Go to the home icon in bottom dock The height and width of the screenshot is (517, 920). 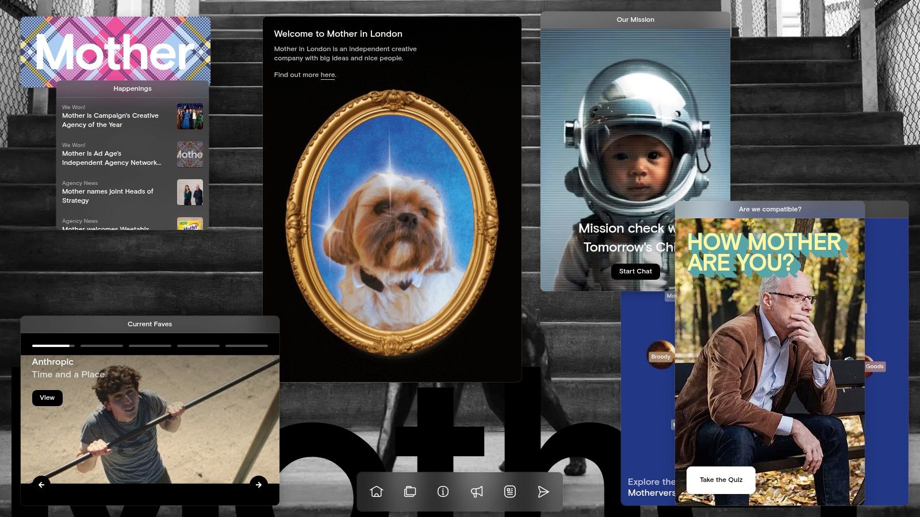click(x=377, y=492)
